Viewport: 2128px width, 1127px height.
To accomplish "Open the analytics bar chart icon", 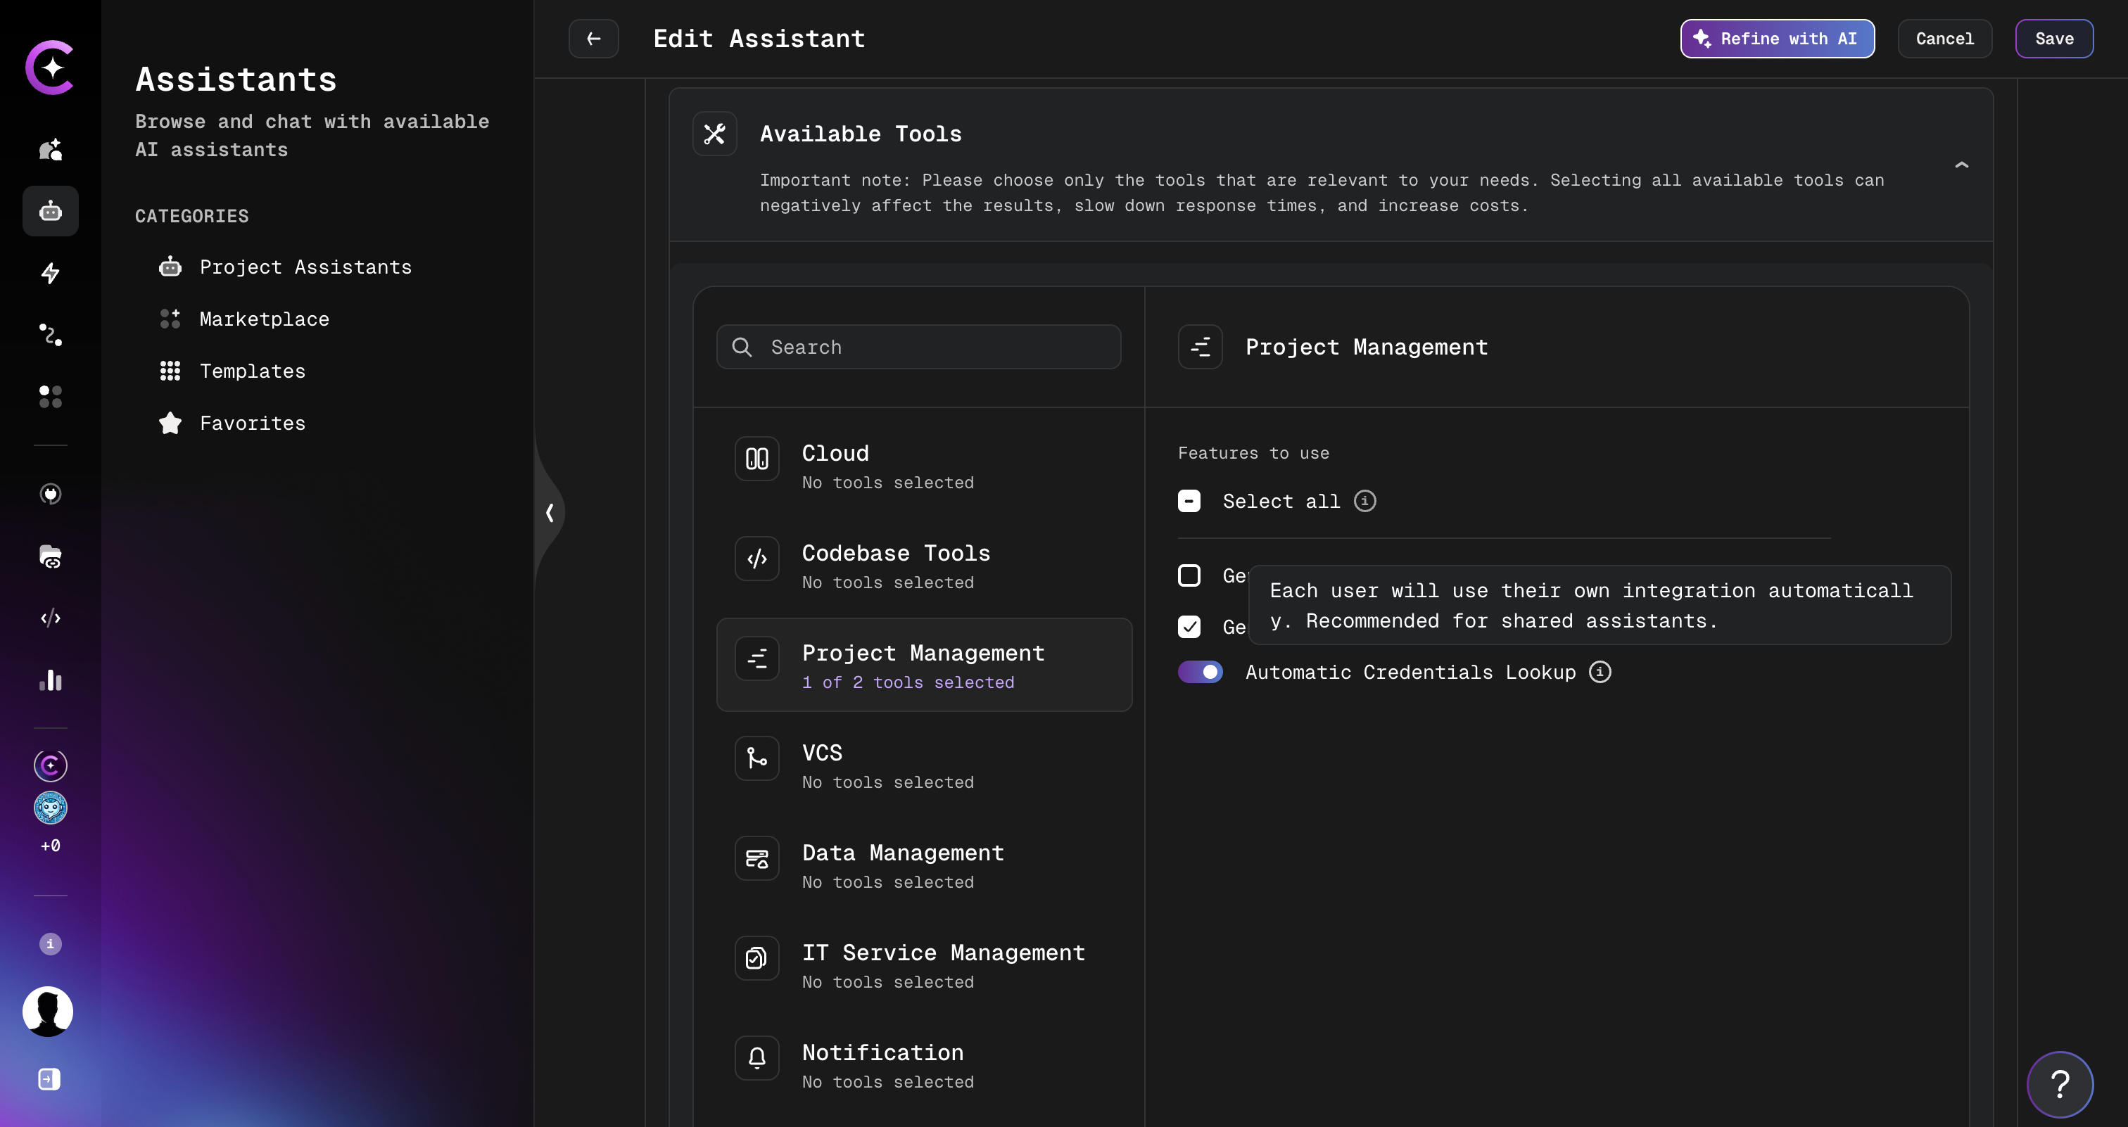I will click(51, 680).
